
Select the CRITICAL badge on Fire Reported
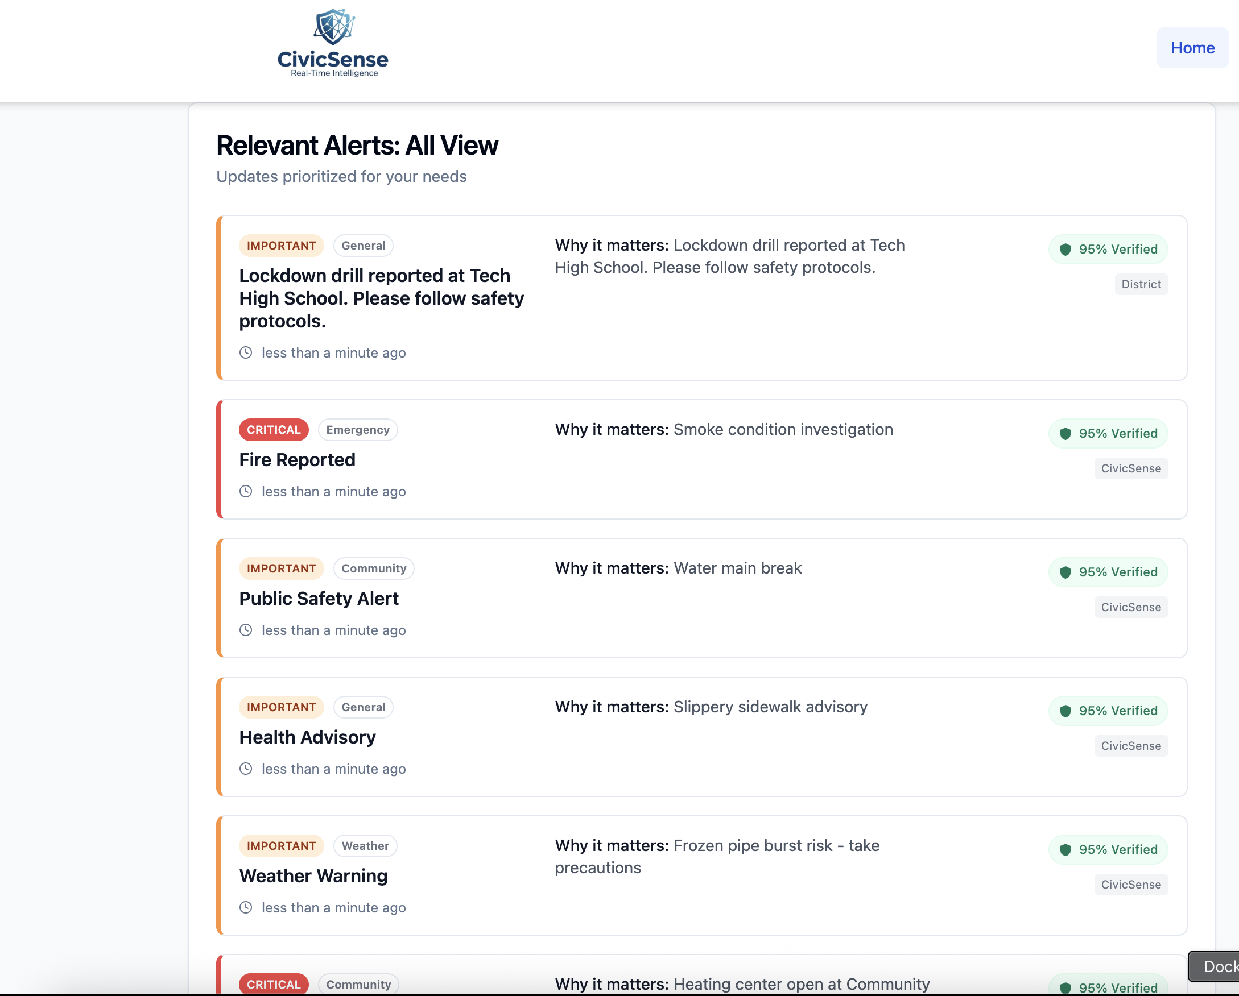(274, 430)
